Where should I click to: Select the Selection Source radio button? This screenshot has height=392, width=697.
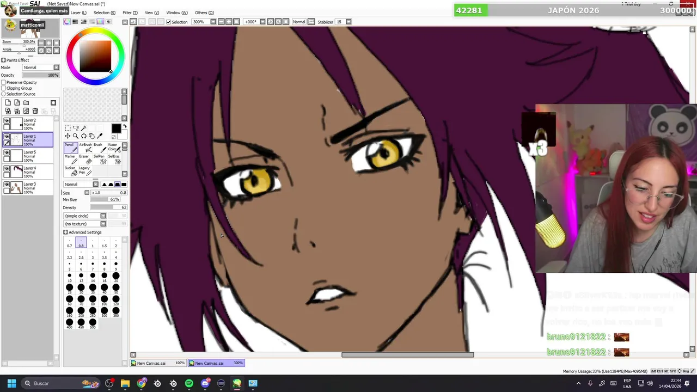[x=4, y=94]
